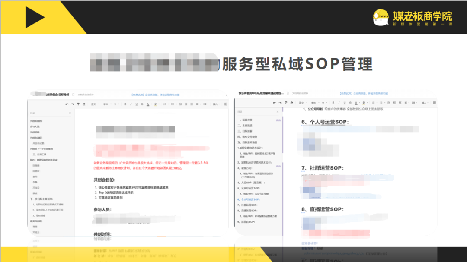Click the 8、直播运营SOP heading in document body
Viewport: 467px width, 262px height.
[x=323, y=209]
